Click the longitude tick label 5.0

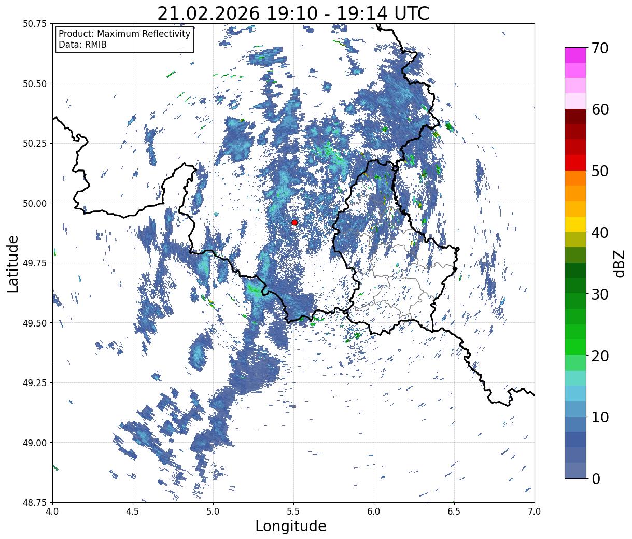point(213,511)
